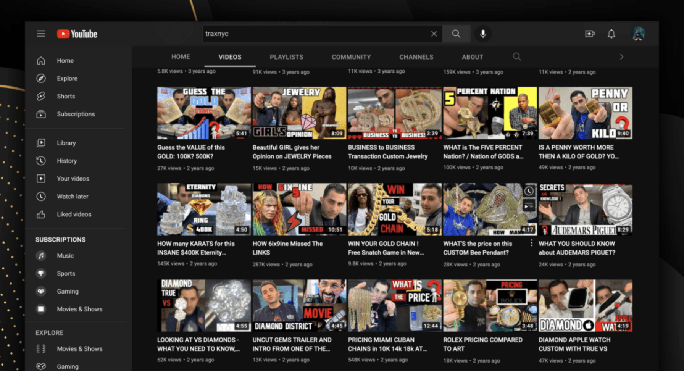Switch to the HOME tab
Screen dimensions: 684x371
181,56
